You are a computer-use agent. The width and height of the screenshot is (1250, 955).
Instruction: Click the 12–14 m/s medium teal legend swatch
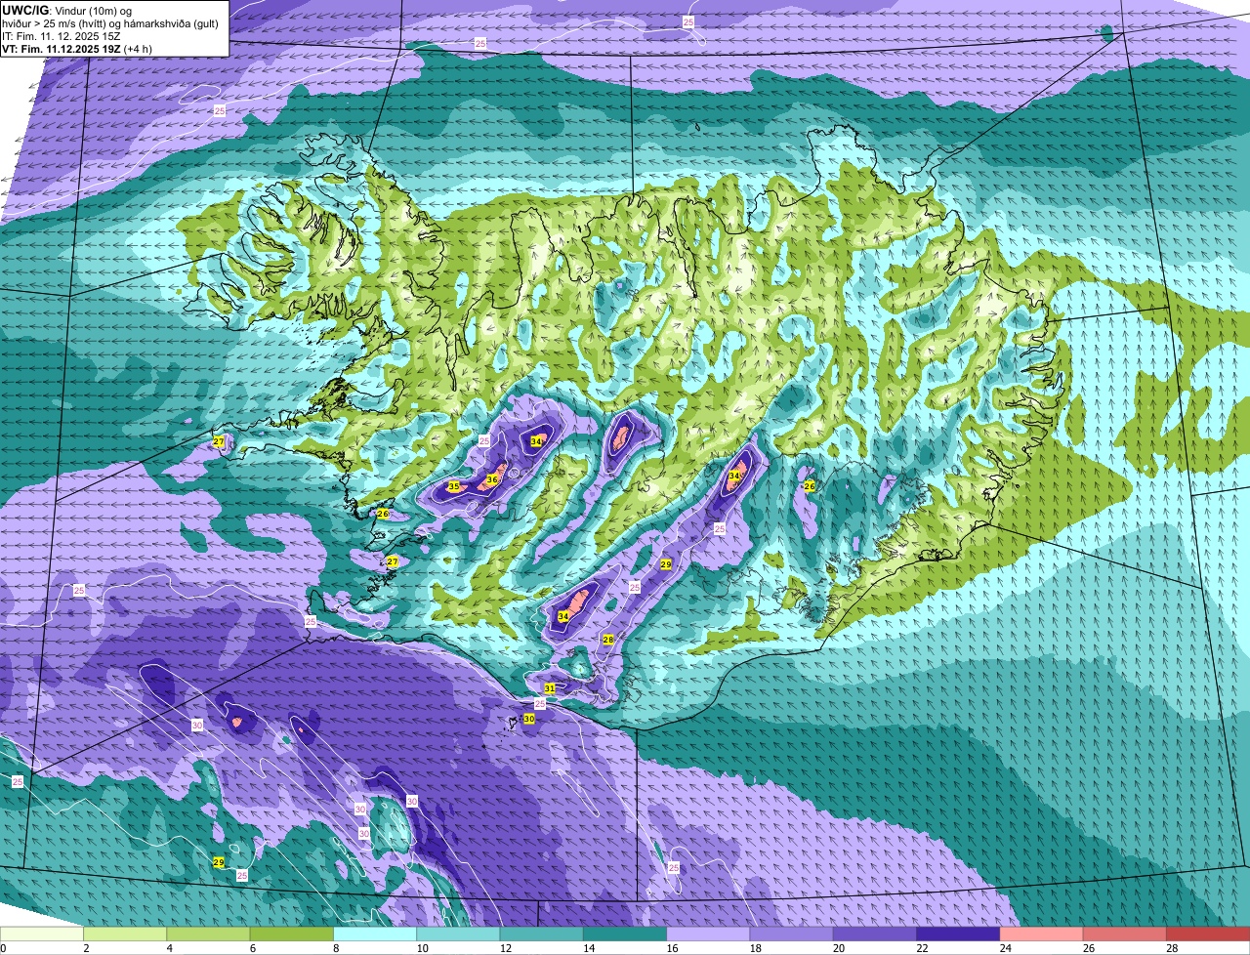(x=542, y=934)
